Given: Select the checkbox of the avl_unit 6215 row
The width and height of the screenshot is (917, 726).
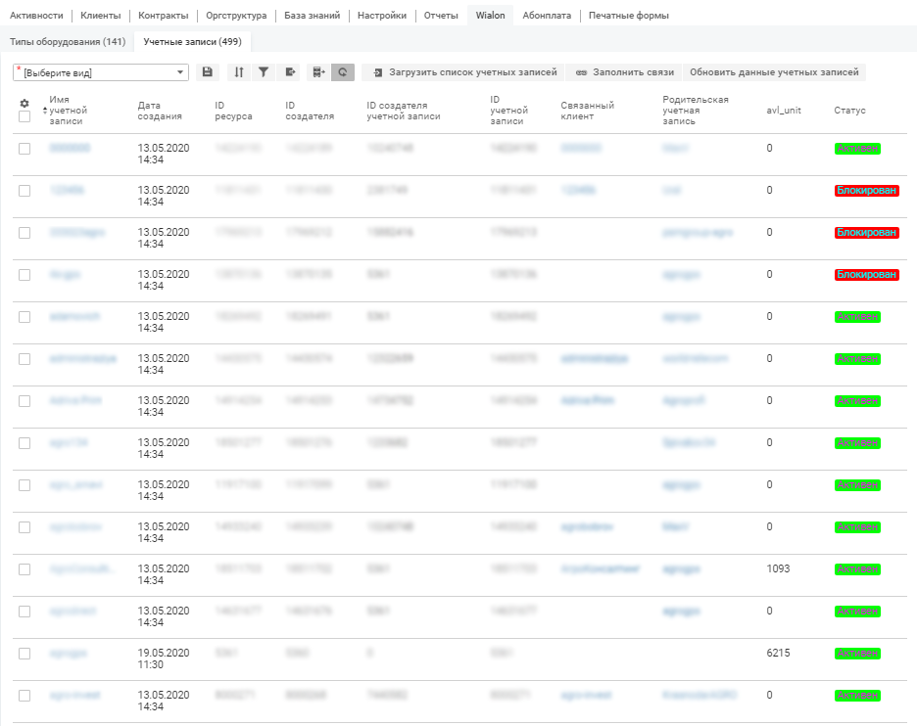Looking at the screenshot, I should [24, 654].
